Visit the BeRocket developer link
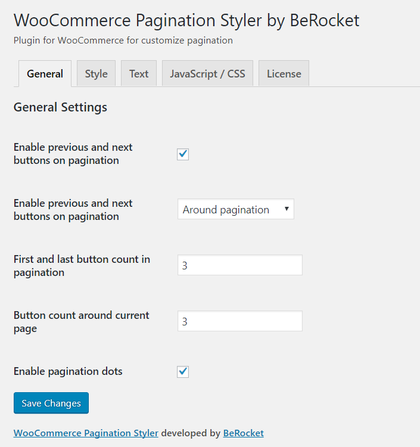Viewport: 420px width, 447px height. point(243,433)
